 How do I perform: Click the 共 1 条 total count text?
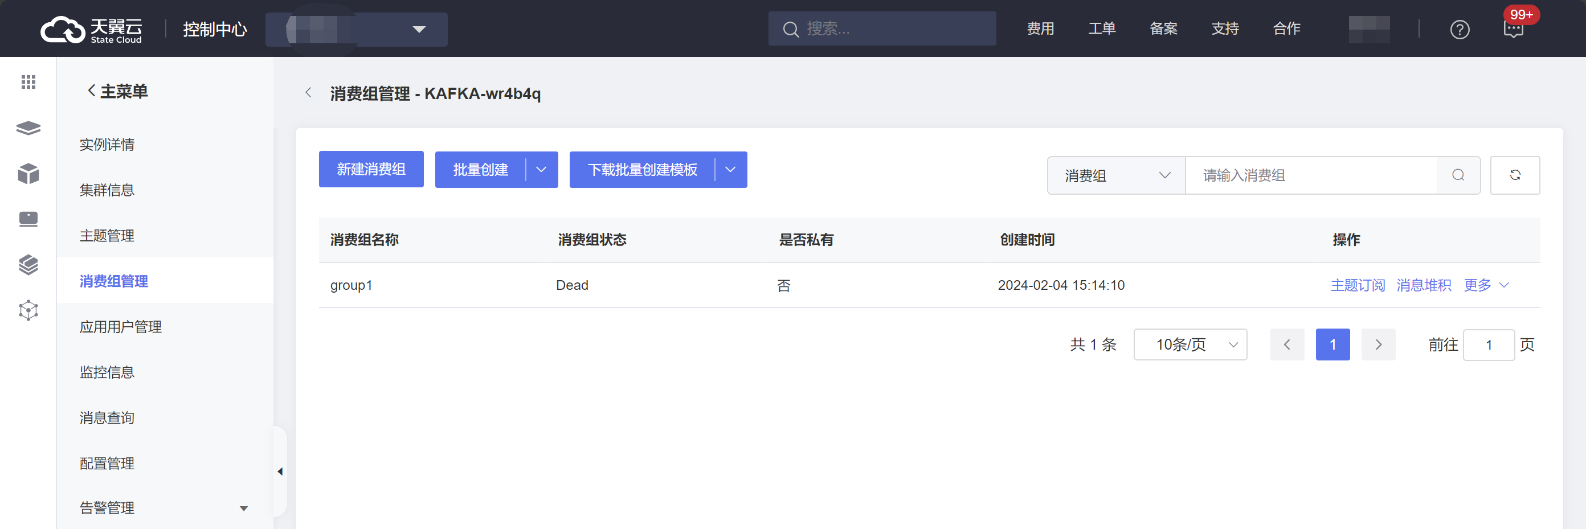1093,345
